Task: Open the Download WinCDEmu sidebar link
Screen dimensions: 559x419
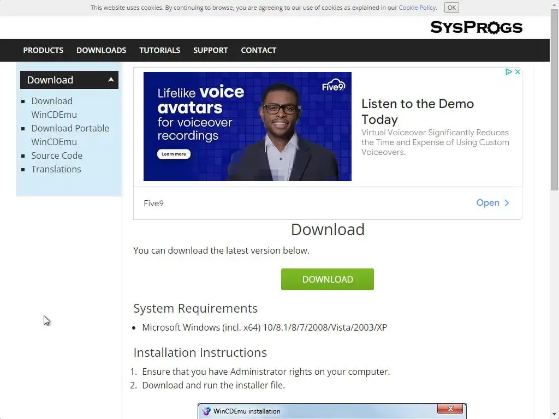Action: 54,107
